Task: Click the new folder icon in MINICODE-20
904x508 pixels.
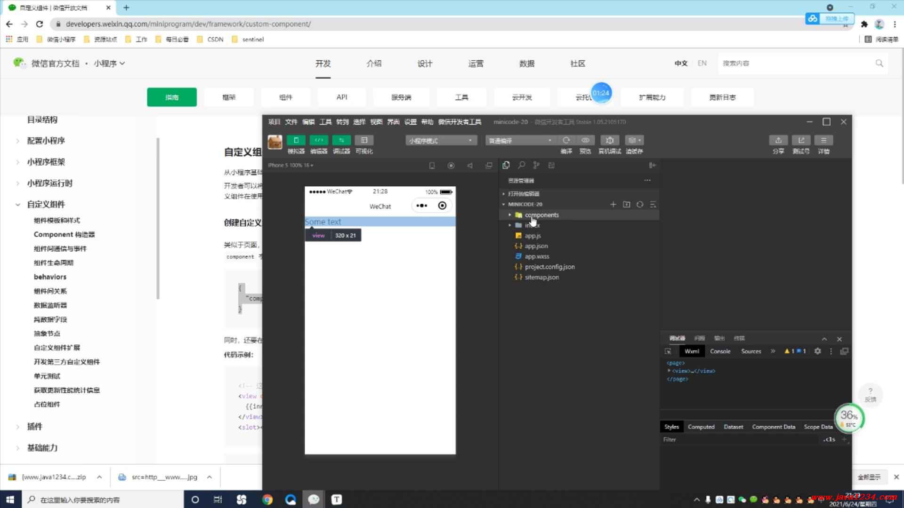Action: 626,204
